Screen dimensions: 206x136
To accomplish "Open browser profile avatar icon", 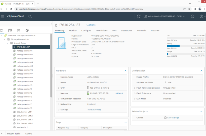I will 200,9.
